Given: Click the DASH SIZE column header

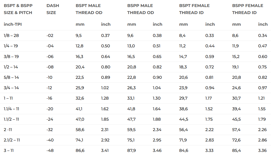Looking at the screenshot, I should (x=53, y=9).
